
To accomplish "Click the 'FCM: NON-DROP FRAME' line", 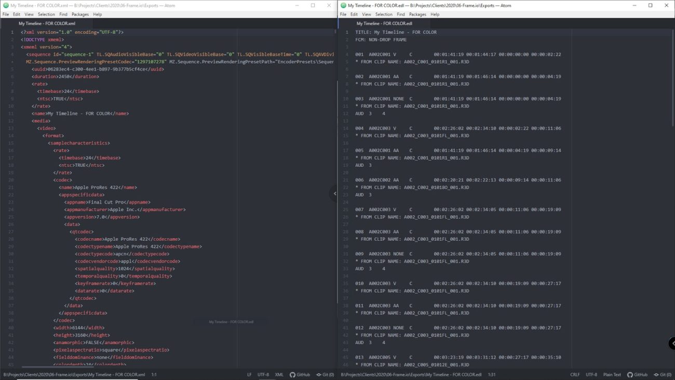I will 381,40.
